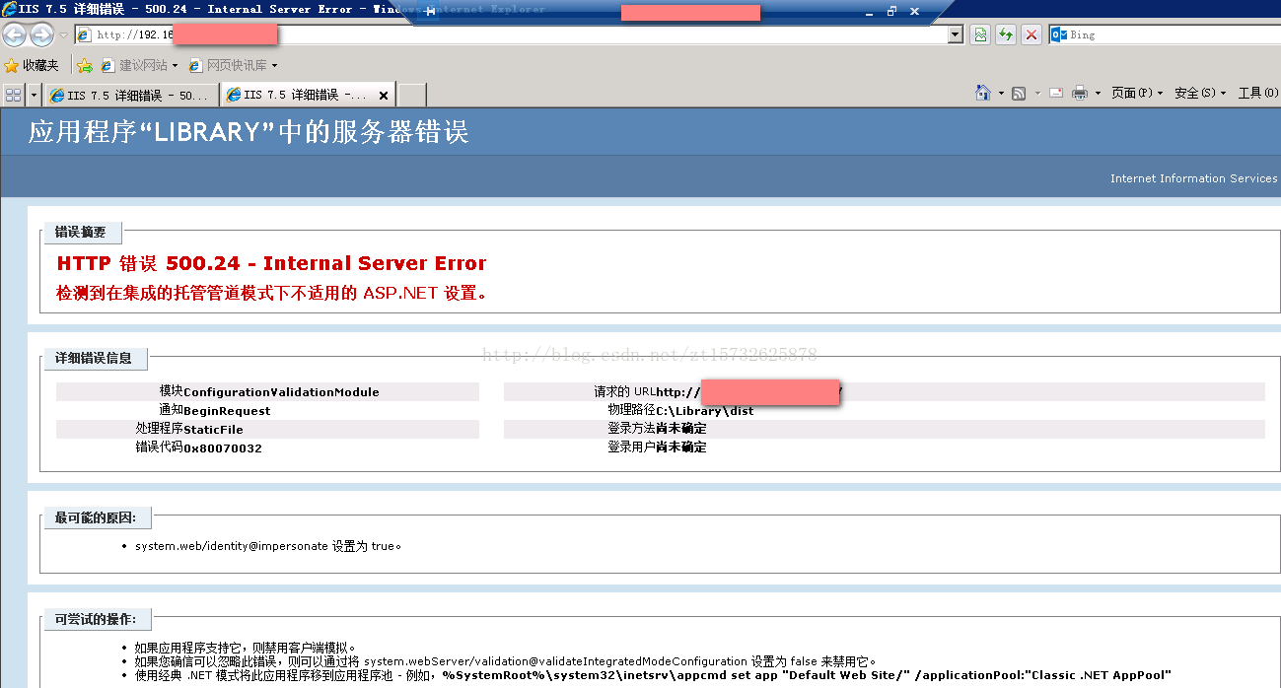Open the Favorites (收藏夹) star button

click(32, 65)
